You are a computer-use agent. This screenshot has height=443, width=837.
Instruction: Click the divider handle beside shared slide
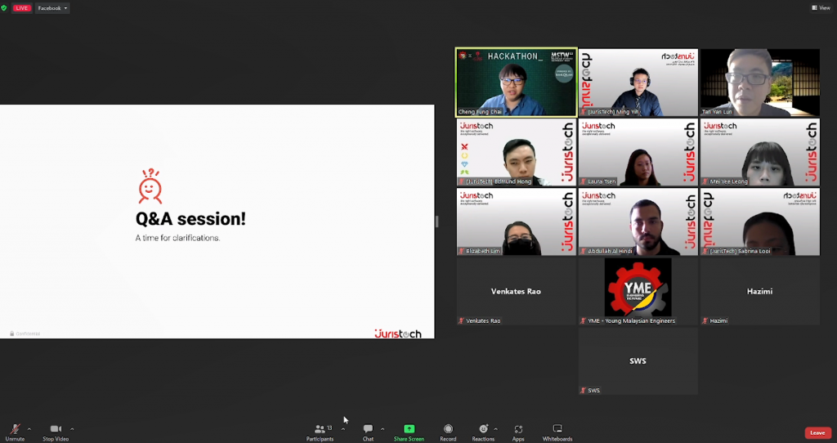click(x=437, y=221)
